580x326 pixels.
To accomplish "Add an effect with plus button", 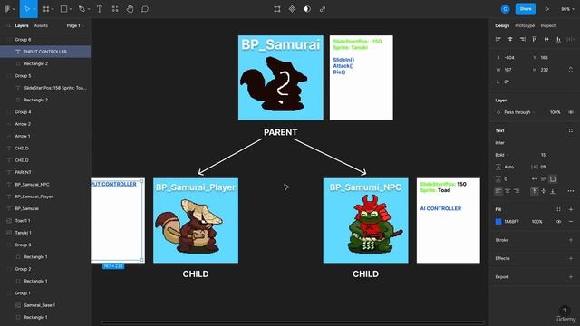I will click(571, 258).
